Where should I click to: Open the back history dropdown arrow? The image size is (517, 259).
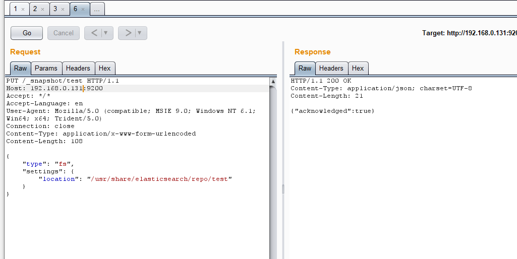pyautogui.click(x=106, y=33)
